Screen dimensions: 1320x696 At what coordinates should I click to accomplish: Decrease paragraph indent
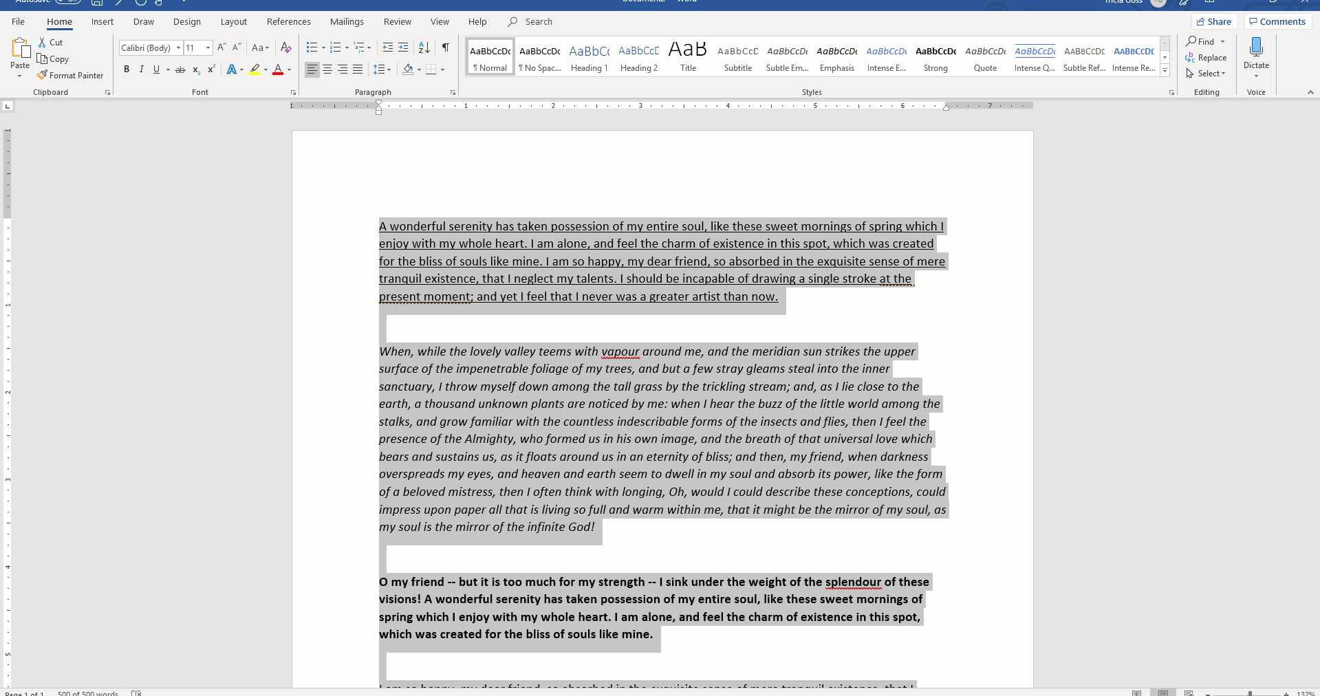tap(388, 47)
